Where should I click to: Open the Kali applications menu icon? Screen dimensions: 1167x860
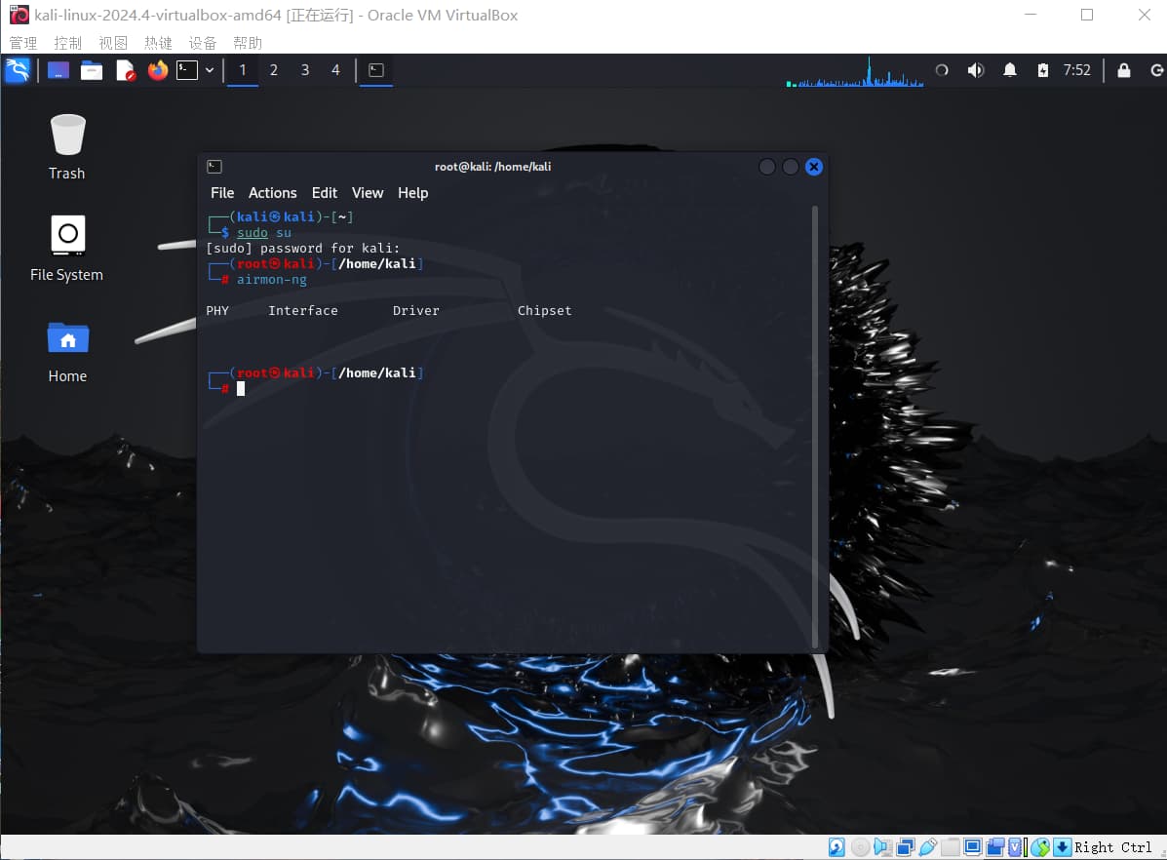tap(18, 70)
